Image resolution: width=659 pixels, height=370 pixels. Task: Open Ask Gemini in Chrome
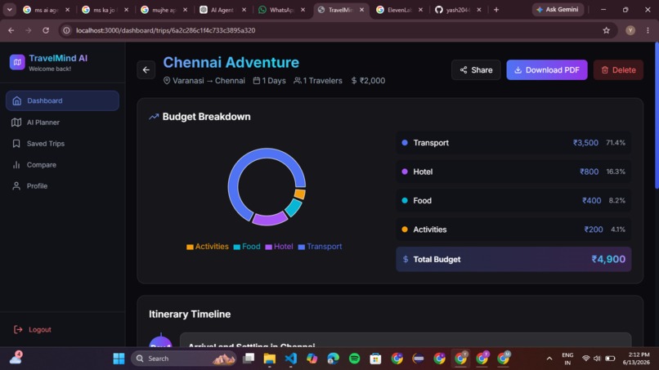pos(558,10)
